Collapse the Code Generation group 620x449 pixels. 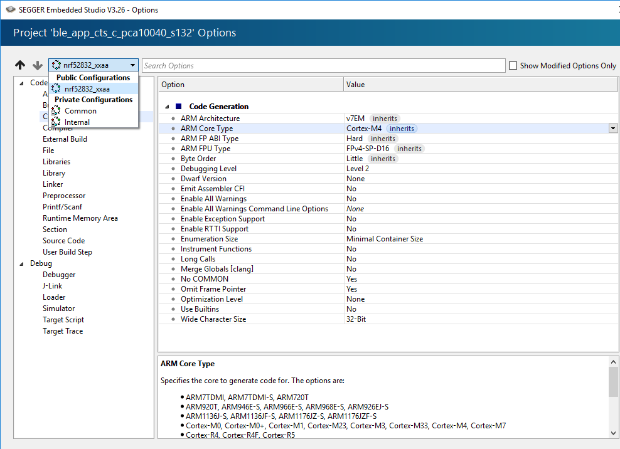coord(168,107)
